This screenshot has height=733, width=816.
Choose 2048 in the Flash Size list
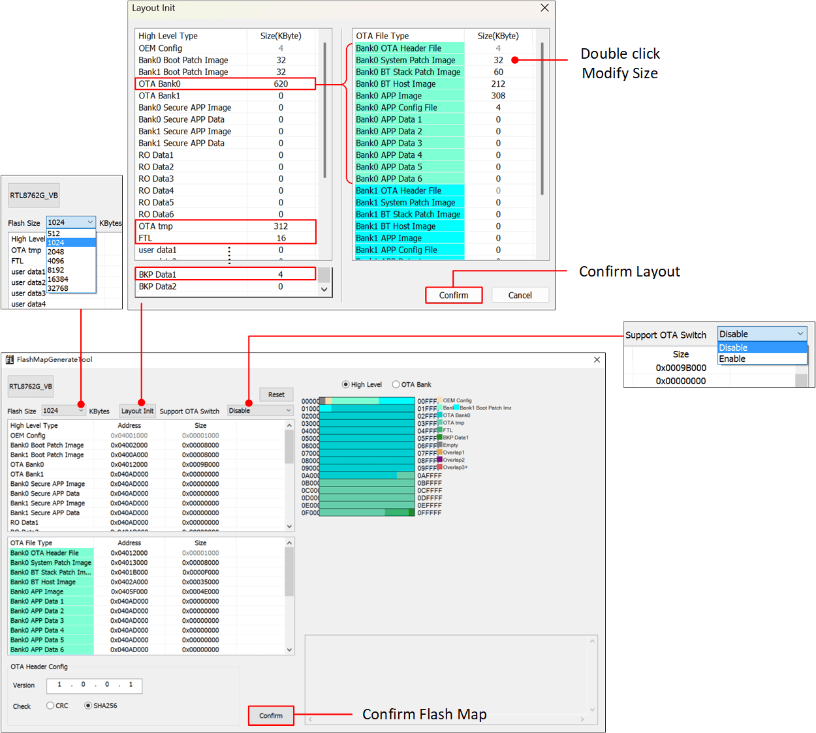71,252
